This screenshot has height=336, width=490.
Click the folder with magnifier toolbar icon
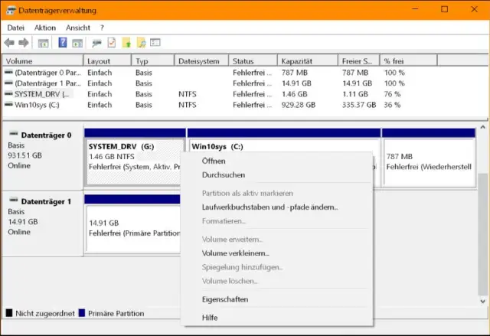coord(140,43)
